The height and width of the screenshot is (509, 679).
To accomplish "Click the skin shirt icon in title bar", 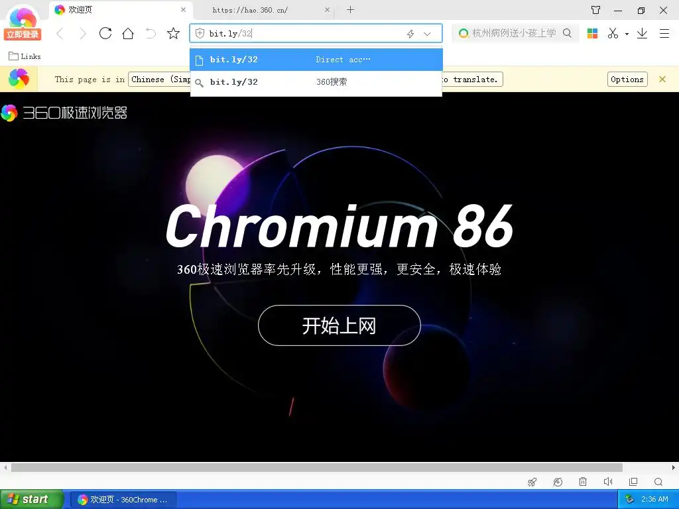I will click(x=596, y=10).
